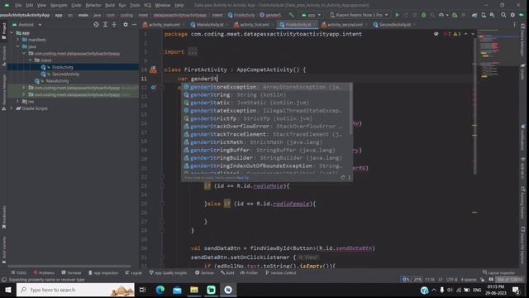This screenshot has width=529, height=298.
Task: Click the editor vertical scrollbar
Action: point(474,105)
